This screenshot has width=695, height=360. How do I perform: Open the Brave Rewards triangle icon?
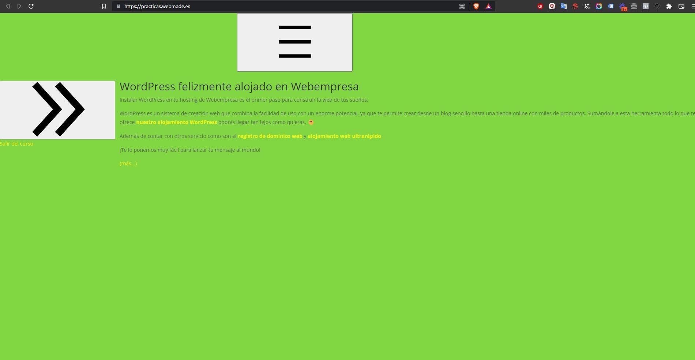(488, 6)
